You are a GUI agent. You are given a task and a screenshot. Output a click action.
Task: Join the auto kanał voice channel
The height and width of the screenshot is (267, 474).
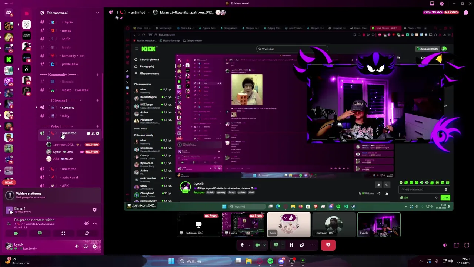[70, 177]
